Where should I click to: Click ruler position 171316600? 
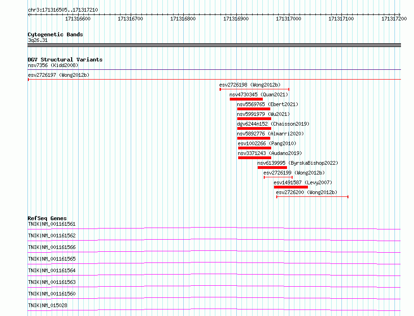tap(78, 19)
